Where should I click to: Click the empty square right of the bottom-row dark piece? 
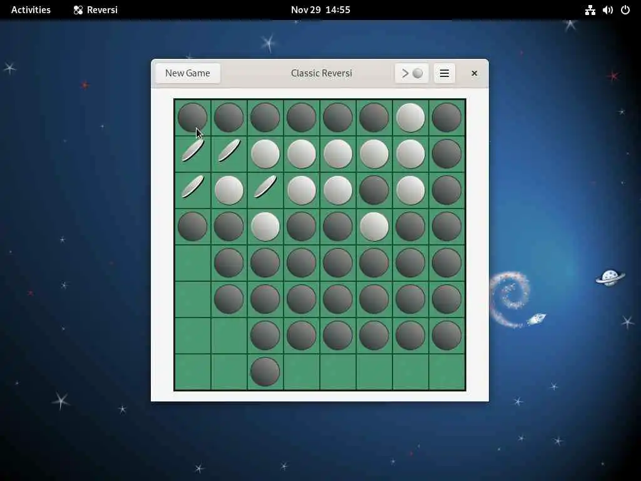point(301,372)
